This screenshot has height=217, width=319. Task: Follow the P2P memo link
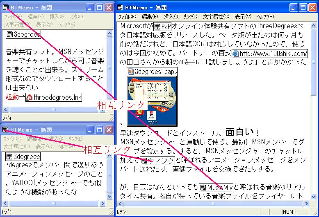[162, 26]
